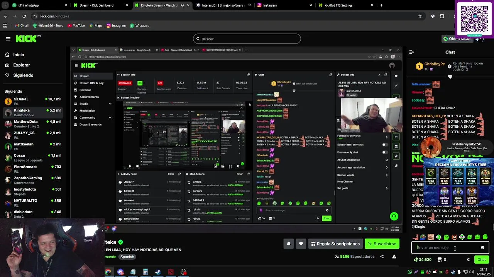494x277 pixels.
Task: Report the stream with the warning icon
Action: [394, 257]
